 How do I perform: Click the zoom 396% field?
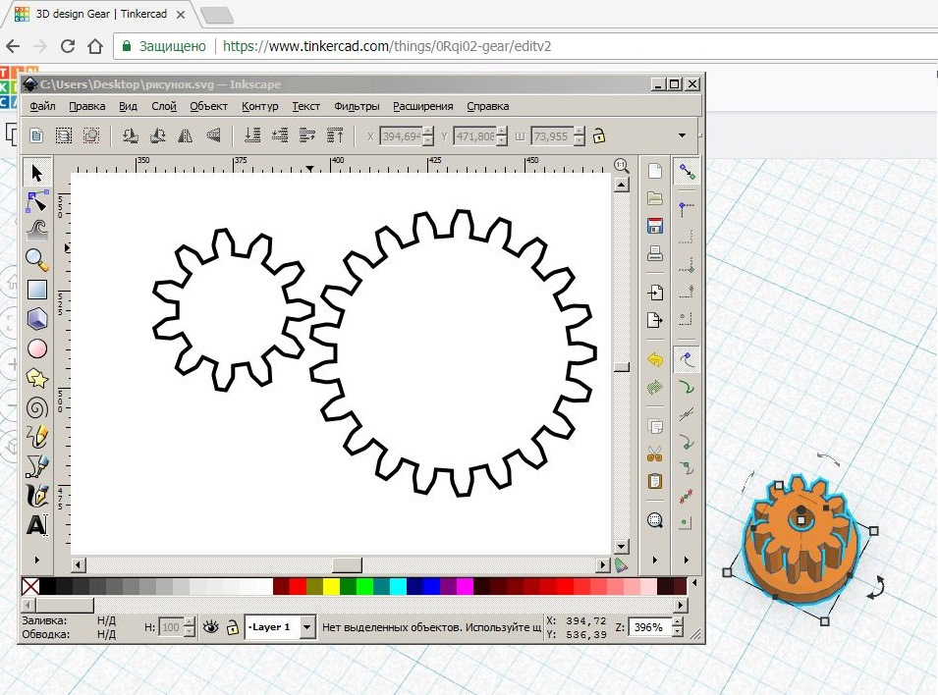point(648,627)
